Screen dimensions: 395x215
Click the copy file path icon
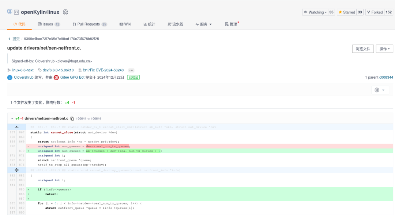(72, 118)
